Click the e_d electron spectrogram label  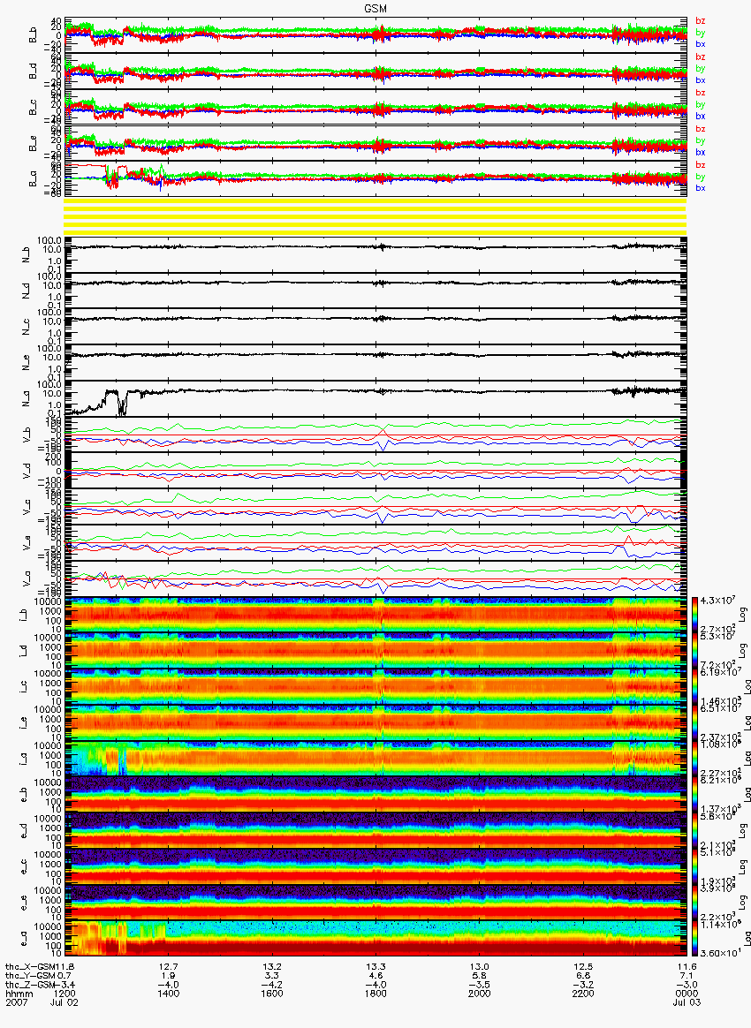click(24, 831)
